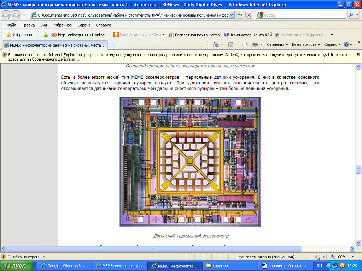Open Компьютер Центр КЕЙ favorite link
Image resolution: width=362 pixels, height=271 pixels.
(x=249, y=35)
